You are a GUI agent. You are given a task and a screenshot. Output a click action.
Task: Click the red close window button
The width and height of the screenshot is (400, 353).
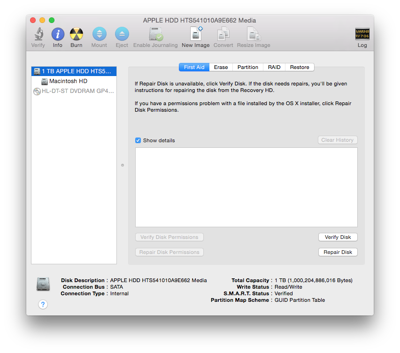tap(33, 20)
